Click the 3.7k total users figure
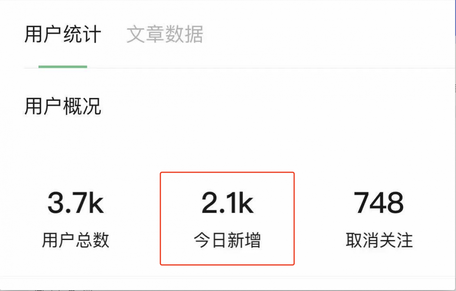Screen dimensions: 456x291 coord(76,202)
